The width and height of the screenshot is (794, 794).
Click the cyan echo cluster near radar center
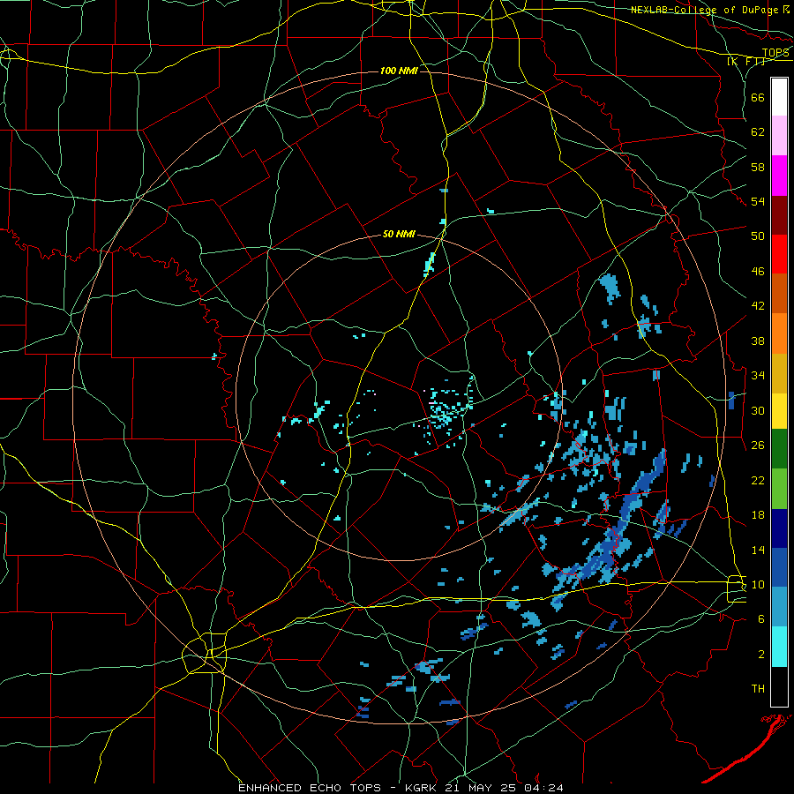pyautogui.click(x=446, y=411)
